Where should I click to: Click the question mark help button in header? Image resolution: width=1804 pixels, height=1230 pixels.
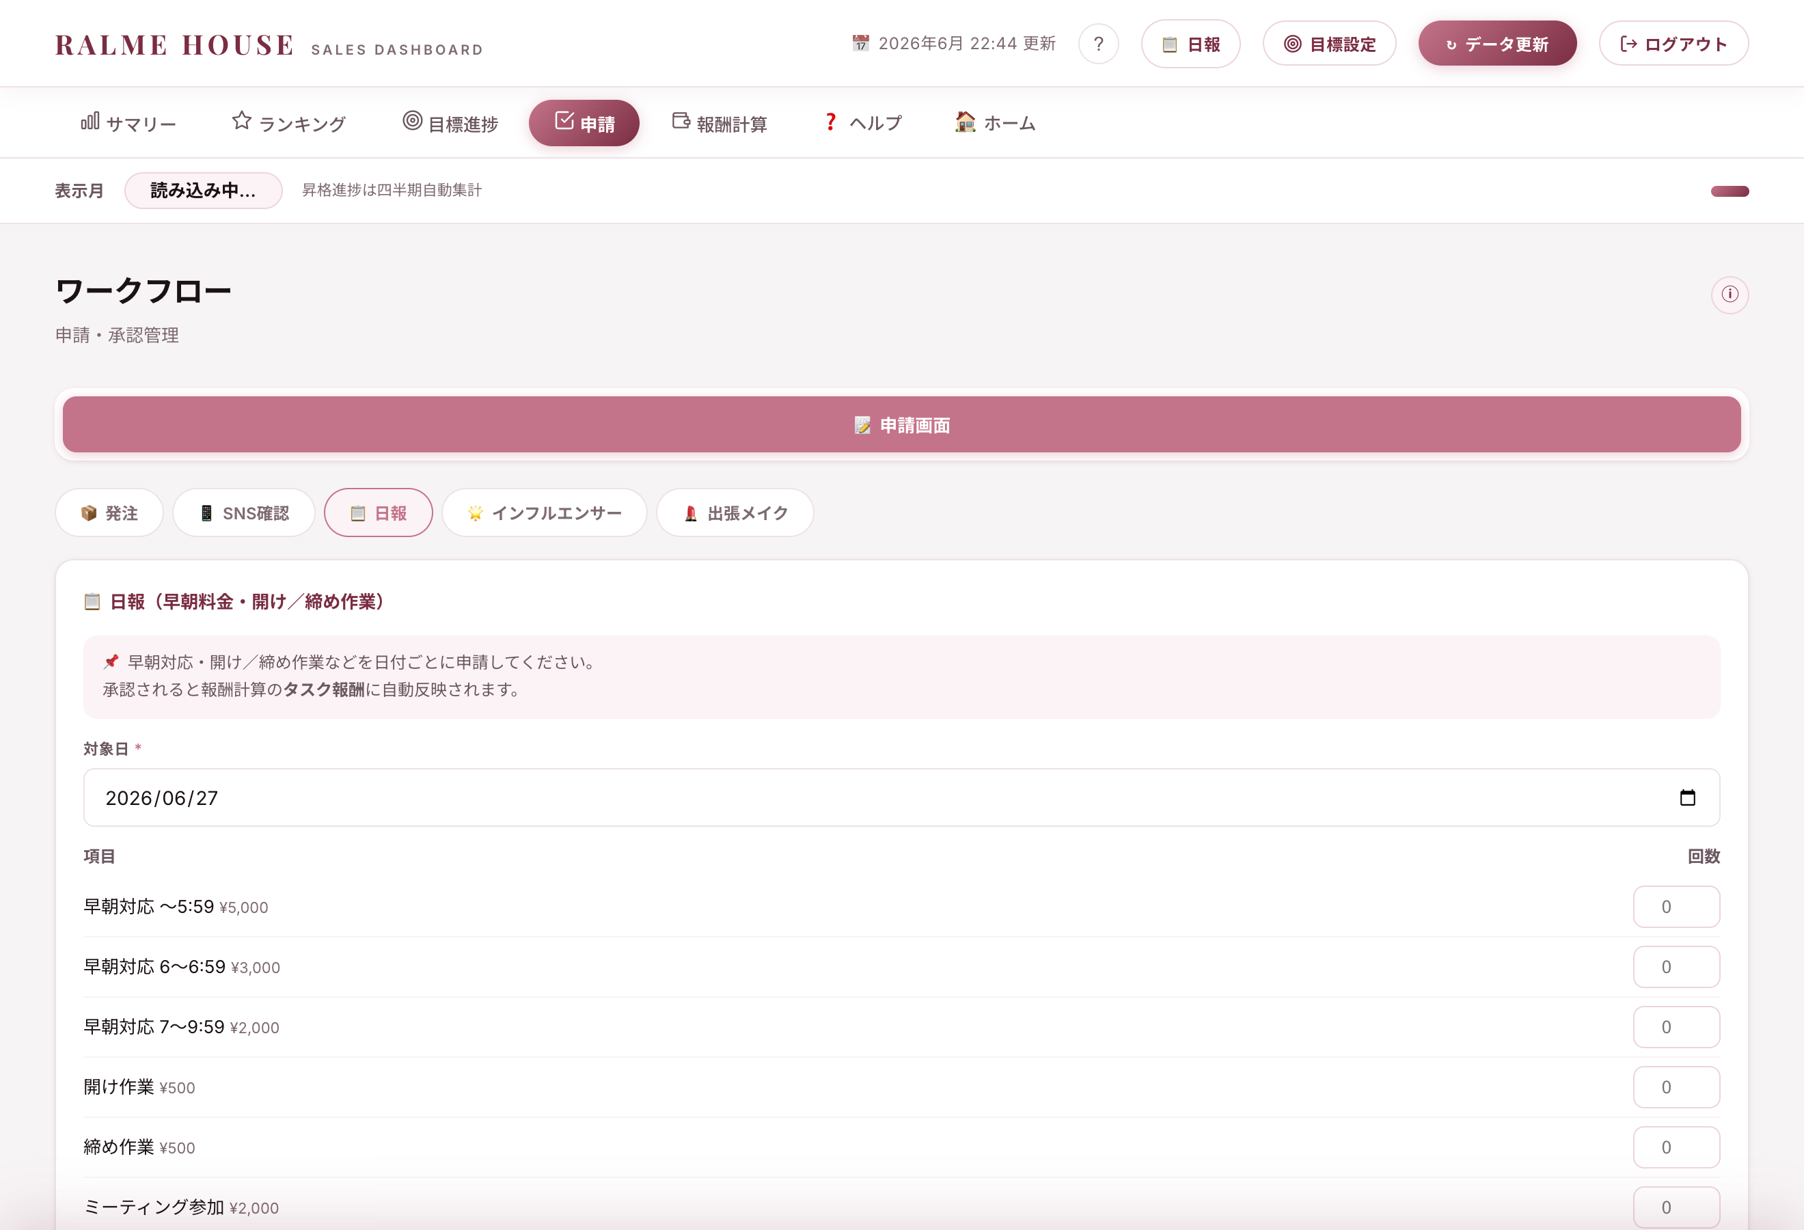[1097, 44]
